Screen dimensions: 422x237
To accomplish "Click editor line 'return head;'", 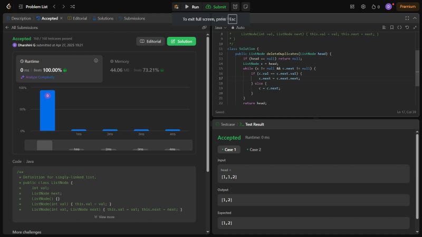I will coord(255,103).
